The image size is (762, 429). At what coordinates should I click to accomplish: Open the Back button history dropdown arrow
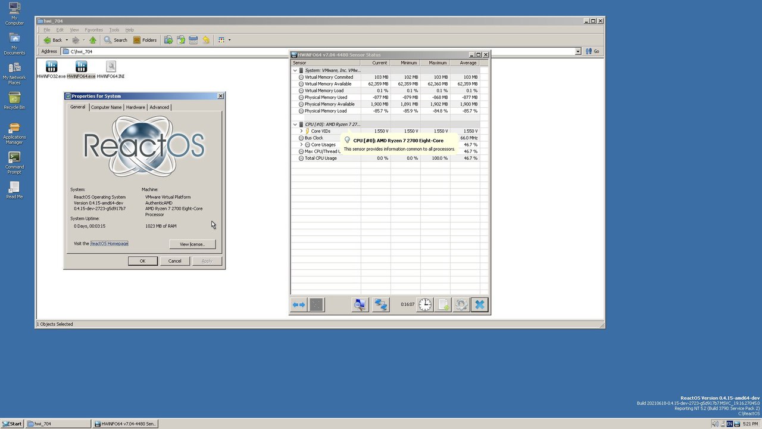(x=67, y=40)
